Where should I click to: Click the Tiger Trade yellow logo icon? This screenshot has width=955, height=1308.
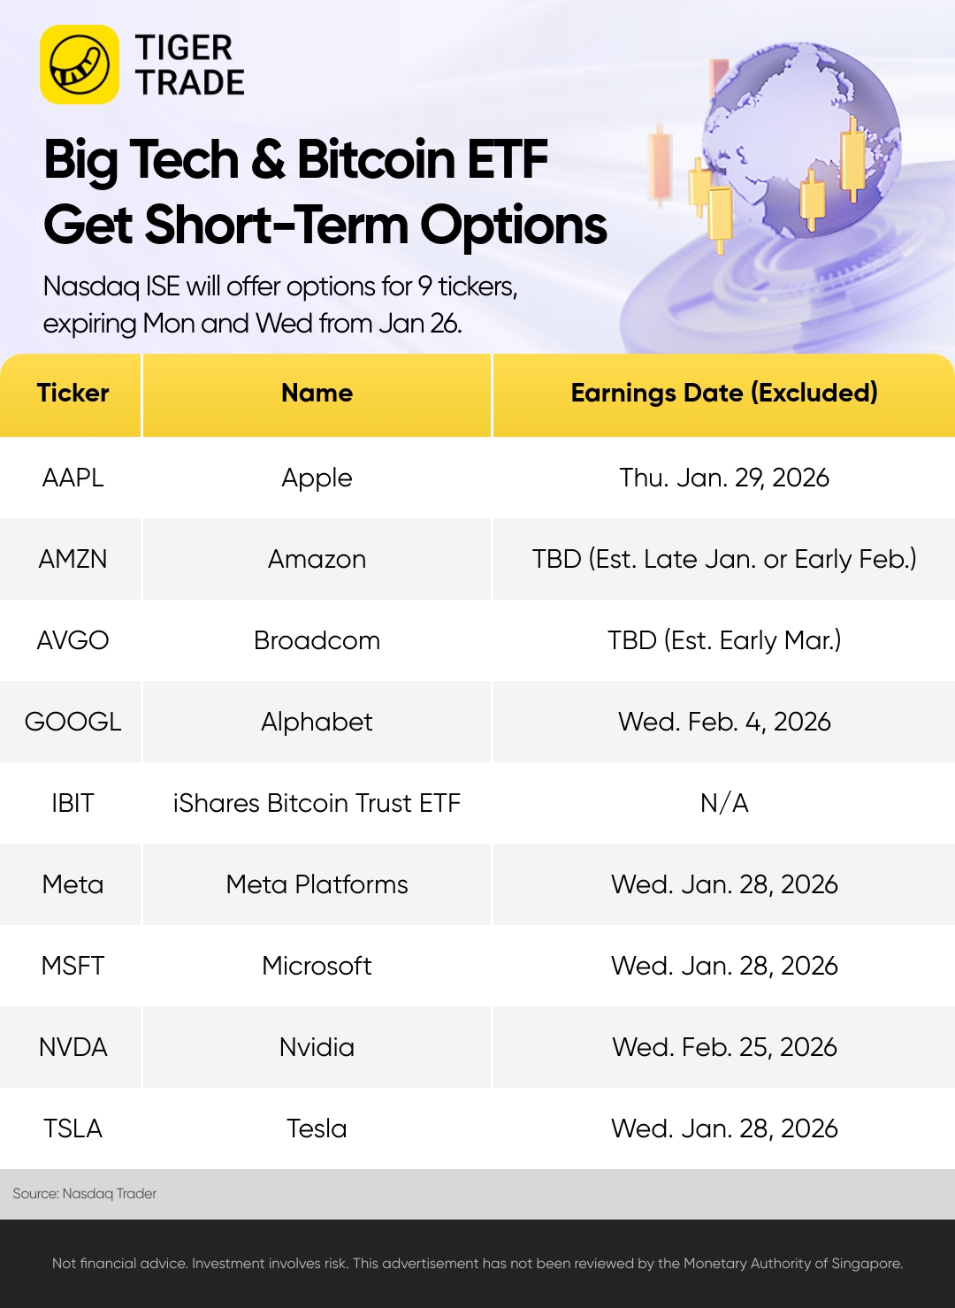coord(80,65)
